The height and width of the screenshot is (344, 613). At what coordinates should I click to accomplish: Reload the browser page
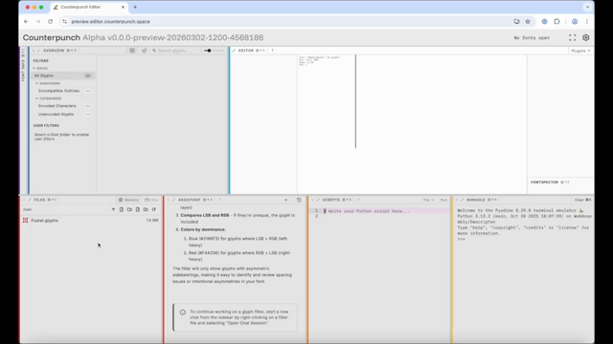pos(50,21)
